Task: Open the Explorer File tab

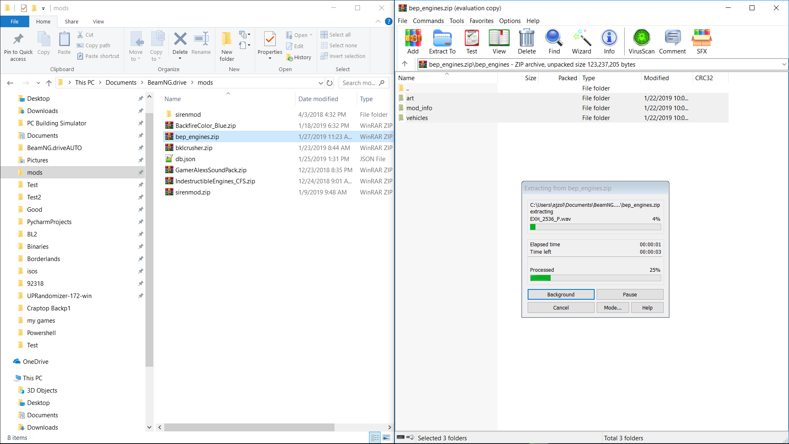Action: pos(15,21)
